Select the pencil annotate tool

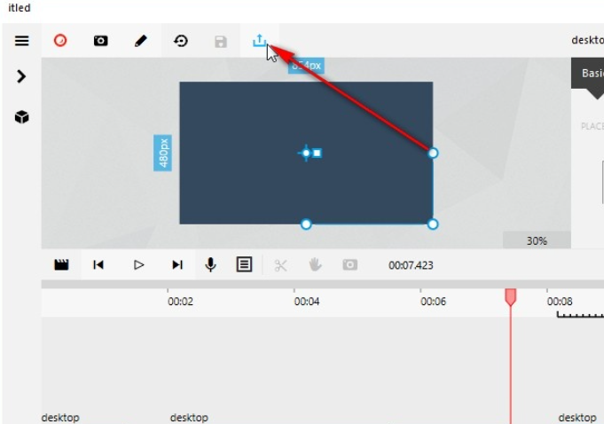141,41
